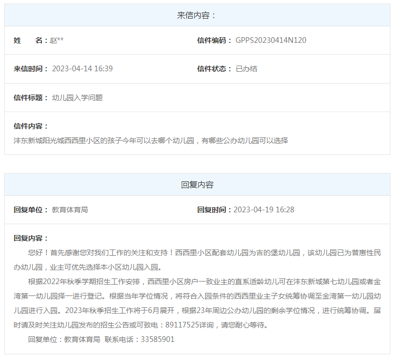Click the 回复单位 label in reply header
This screenshot has height=359, width=394.
(31, 210)
